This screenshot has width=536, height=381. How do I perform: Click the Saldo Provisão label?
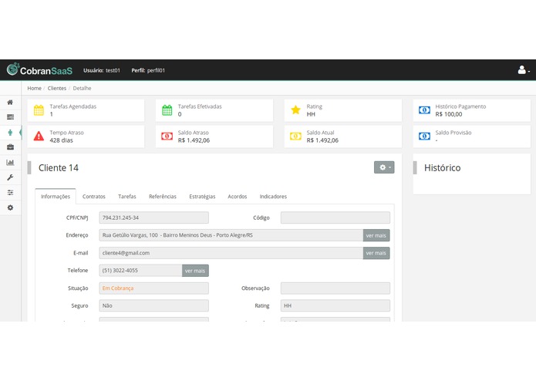[453, 133]
